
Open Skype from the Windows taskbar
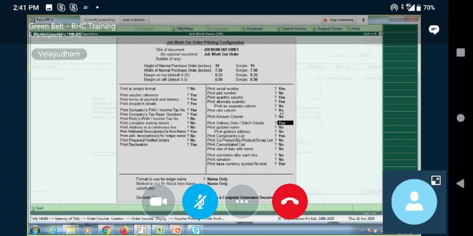(x=195, y=230)
